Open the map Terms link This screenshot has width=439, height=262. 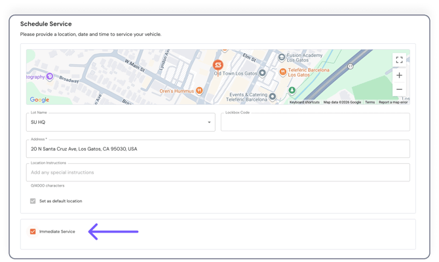pos(370,102)
